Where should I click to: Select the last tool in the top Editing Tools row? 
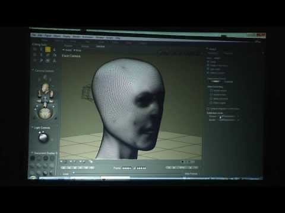(x=55, y=50)
